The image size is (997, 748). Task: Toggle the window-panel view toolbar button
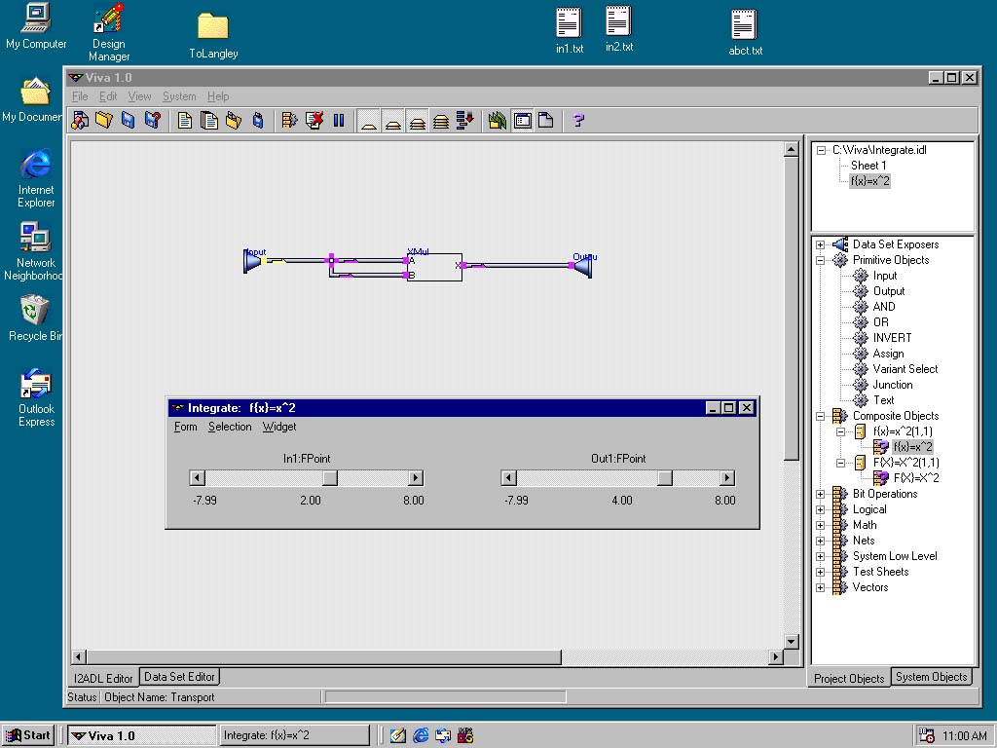523,121
